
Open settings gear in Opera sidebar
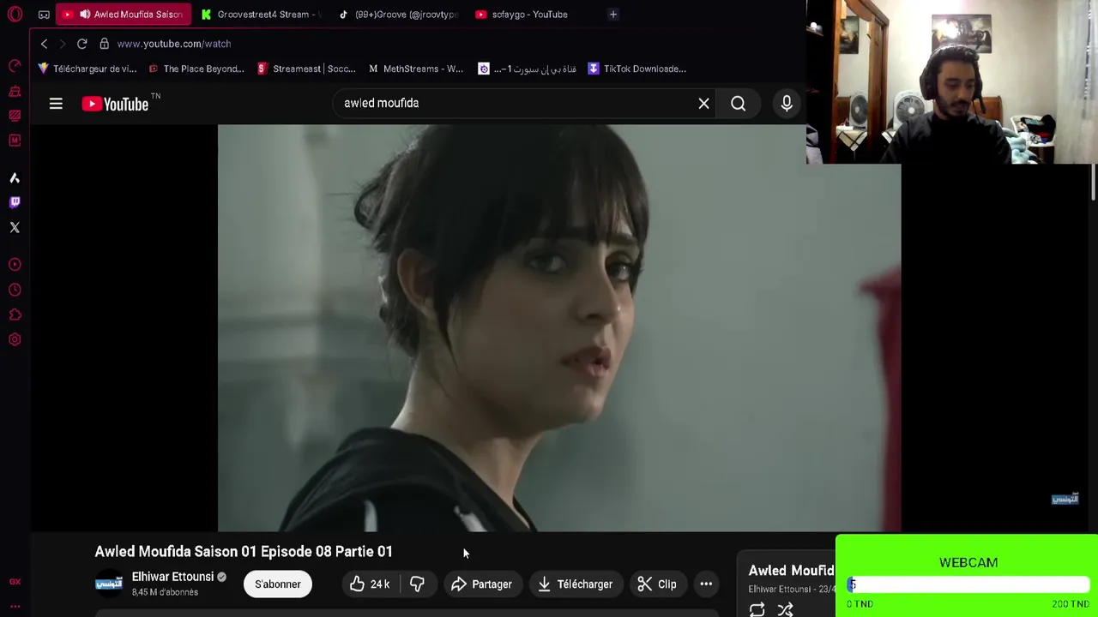(x=15, y=339)
